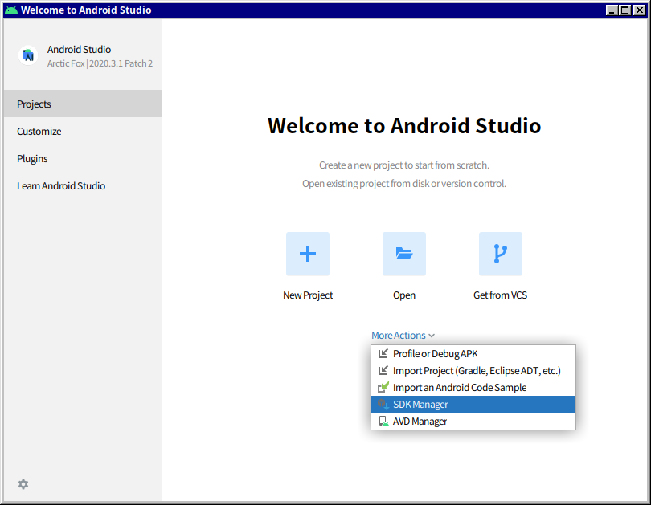Click the Open label
The height and width of the screenshot is (505, 651).
[x=404, y=295]
